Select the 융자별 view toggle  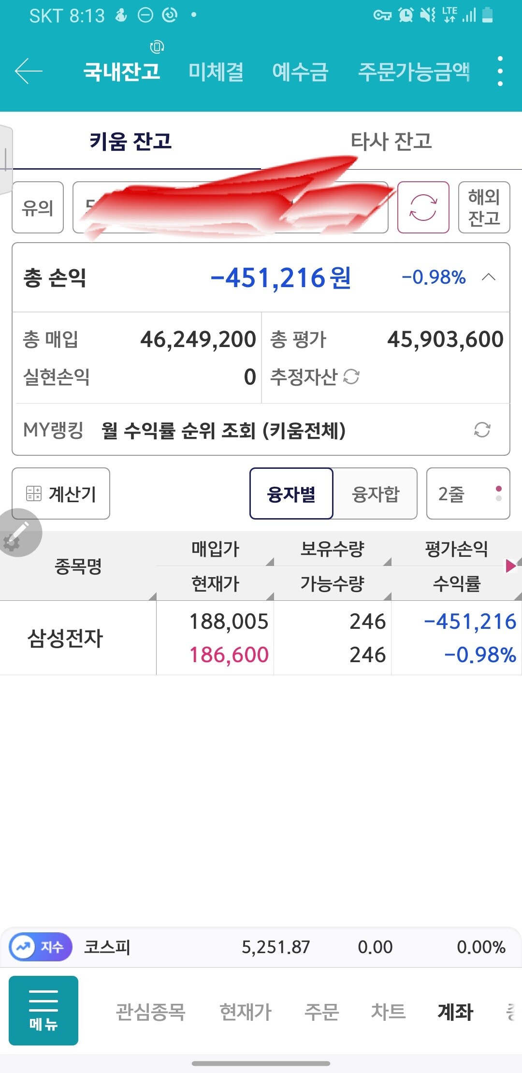pos(291,493)
